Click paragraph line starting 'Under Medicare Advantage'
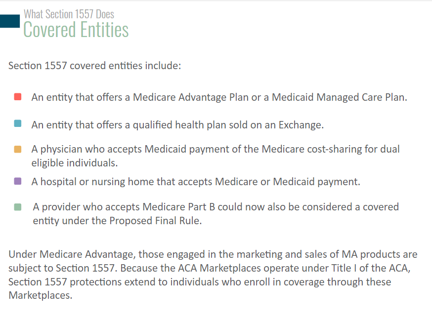432x320 pixels. 213,254
